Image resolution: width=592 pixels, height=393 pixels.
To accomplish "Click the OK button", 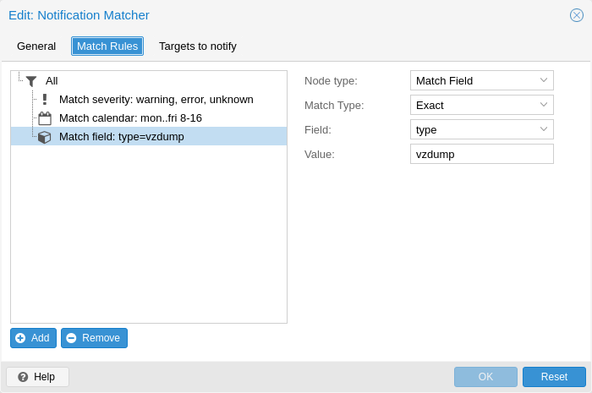I will [485, 377].
